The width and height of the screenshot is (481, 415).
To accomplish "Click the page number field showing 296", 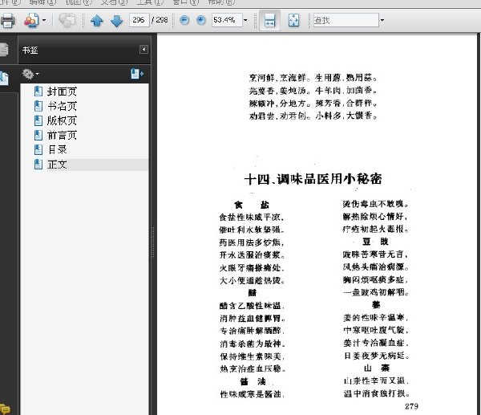I will [x=139, y=20].
